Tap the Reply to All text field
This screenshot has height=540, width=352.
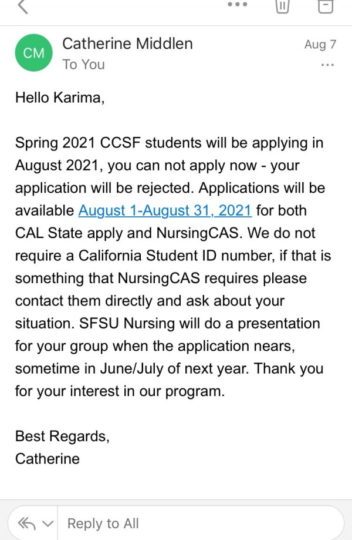pos(201,524)
